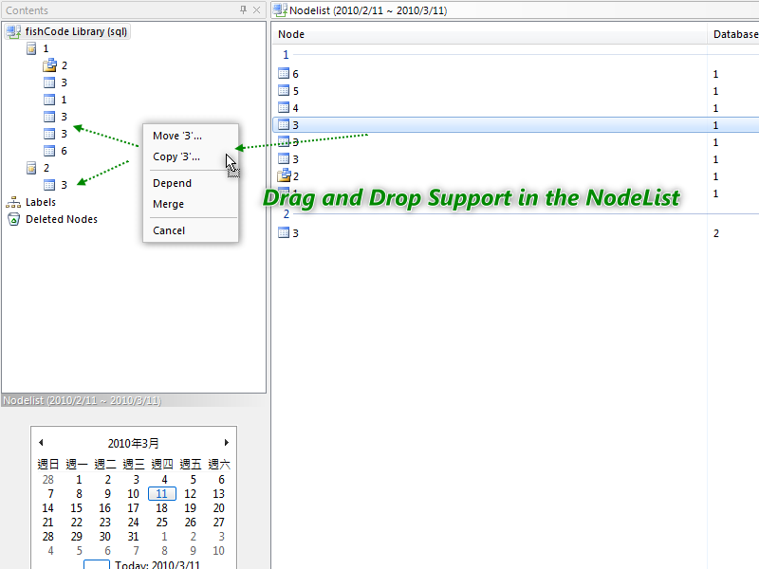This screenshot has width=759, height=569.
Task: Click table icon of node 1 in tree
Action: pyautogui.click(x=49, y=100)
